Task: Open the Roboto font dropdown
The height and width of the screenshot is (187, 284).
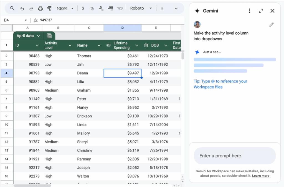Action: (141, 8)
